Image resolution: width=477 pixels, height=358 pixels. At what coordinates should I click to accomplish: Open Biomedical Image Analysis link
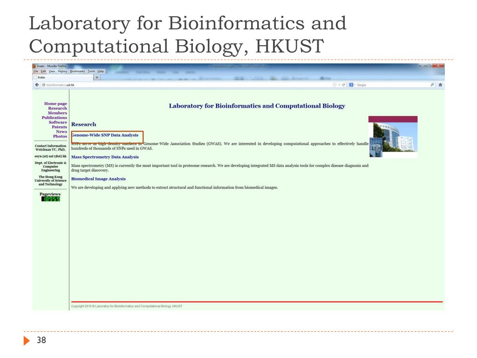click(x=98, y=179)
